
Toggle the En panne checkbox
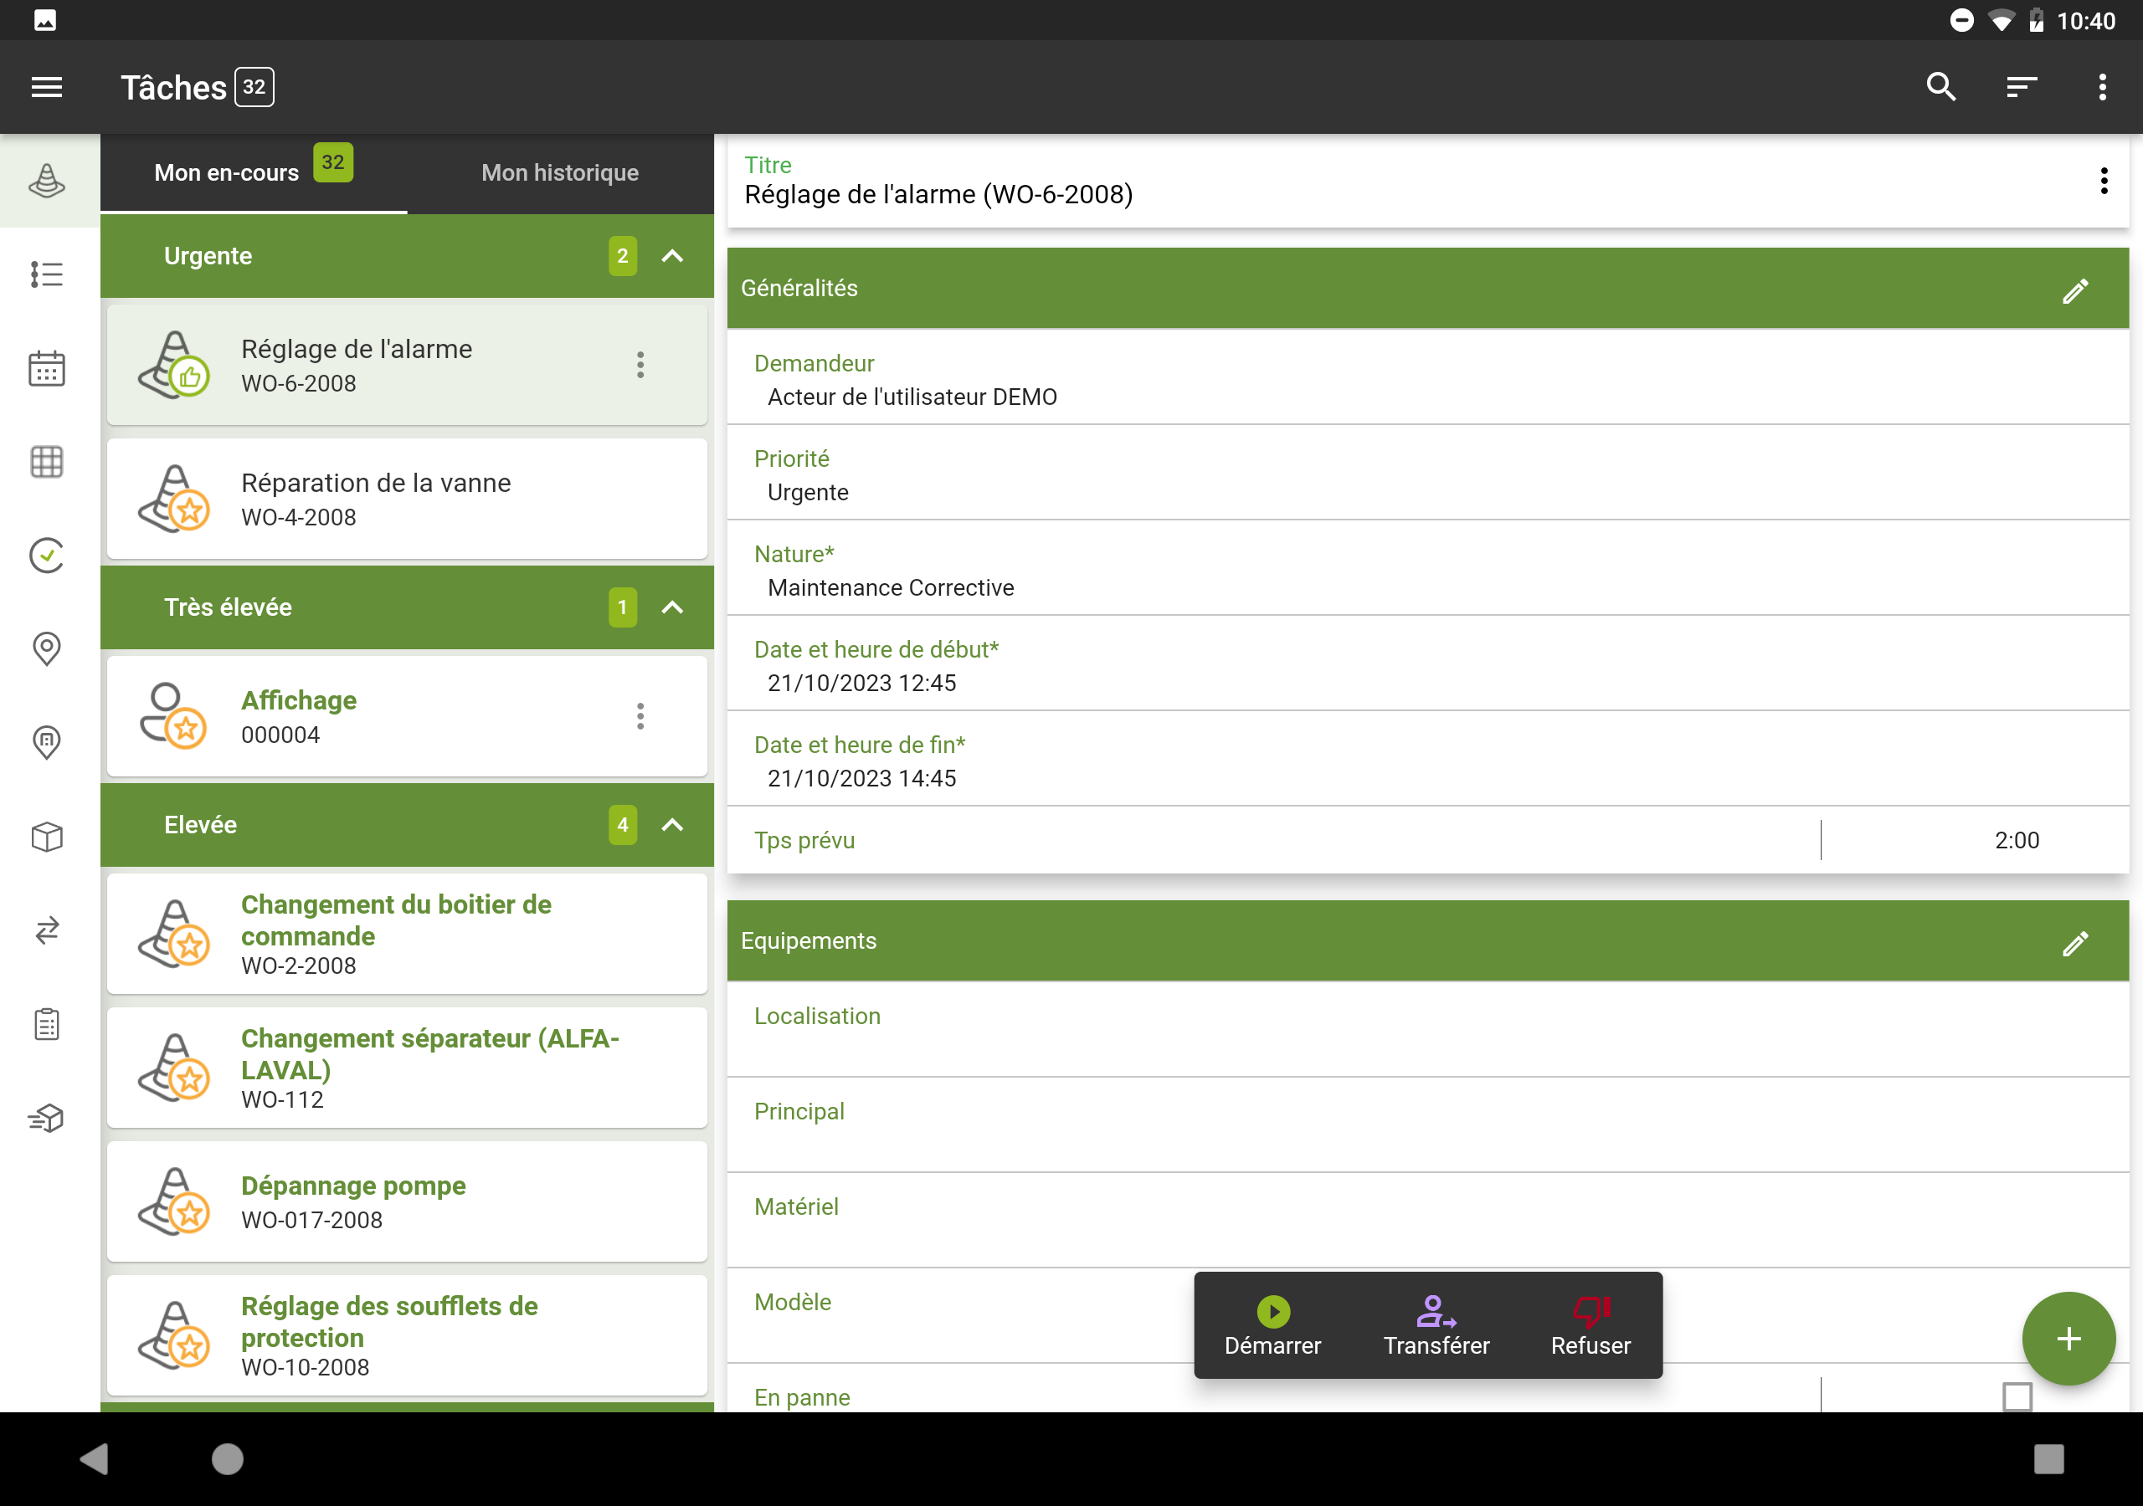pyautogui.click(x=2017, y=1397)
